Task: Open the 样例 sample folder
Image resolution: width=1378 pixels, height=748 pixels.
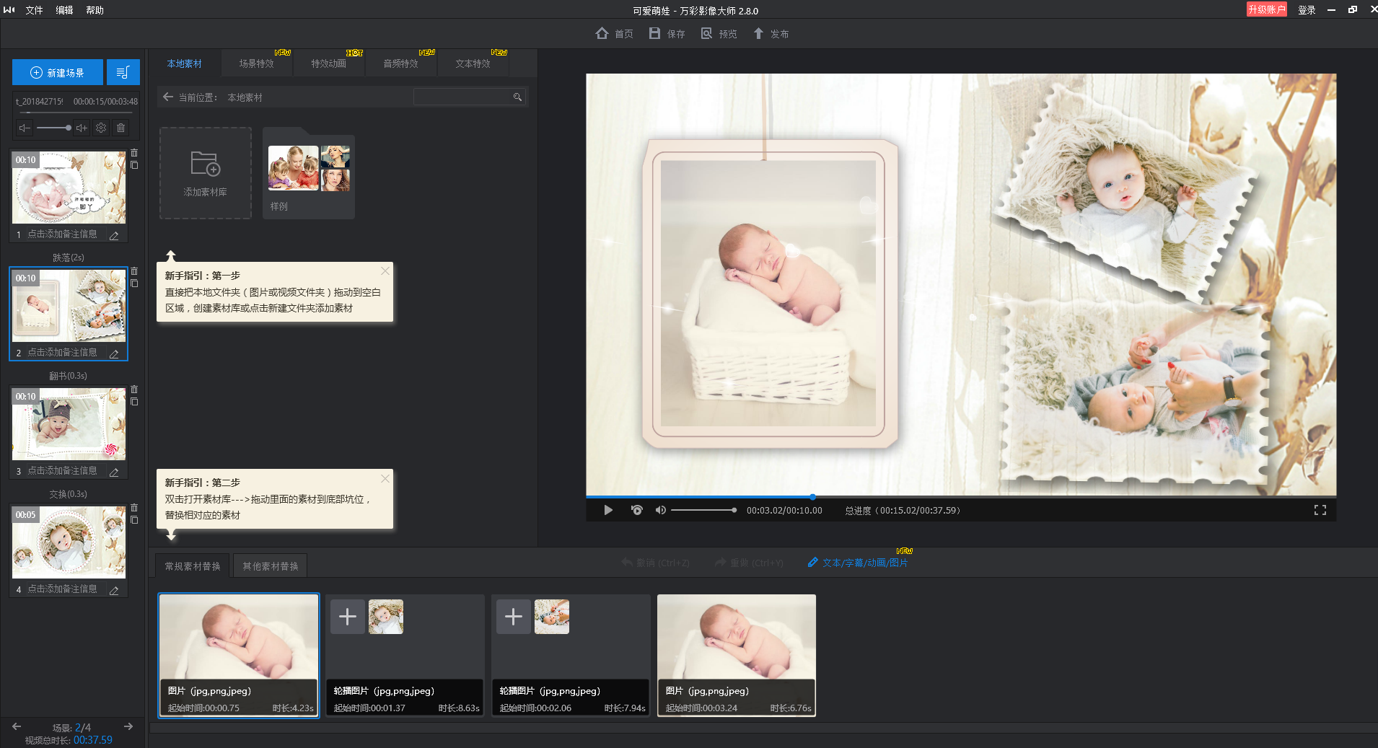Action: 309,173
